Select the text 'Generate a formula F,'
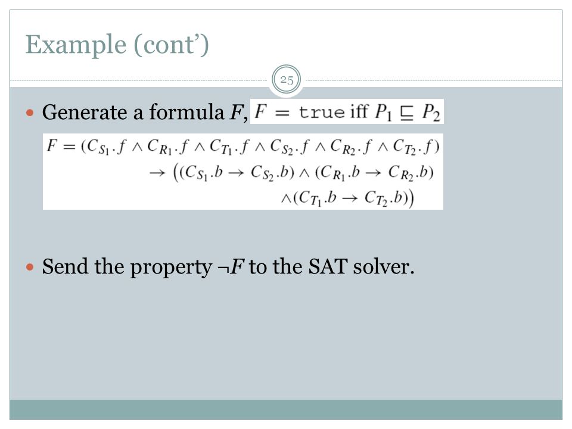Screen dimensions: 572x429 [x=145, y=112]
